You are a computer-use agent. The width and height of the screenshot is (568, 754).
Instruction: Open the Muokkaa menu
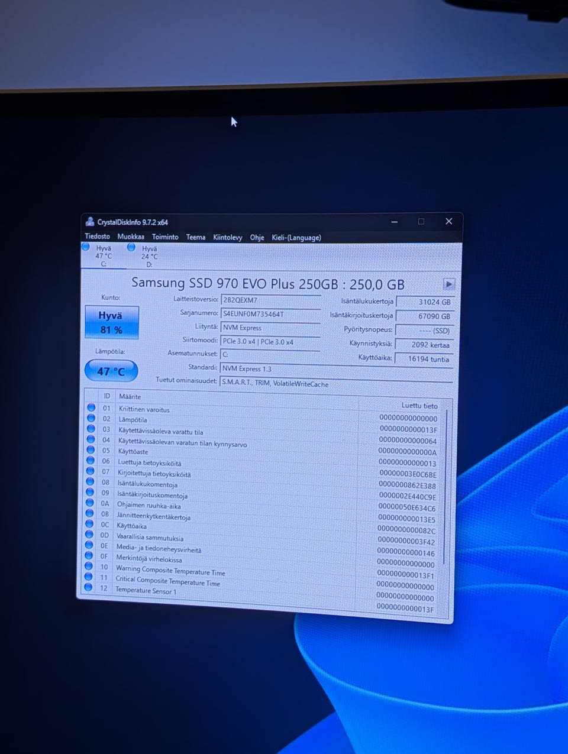131,237
